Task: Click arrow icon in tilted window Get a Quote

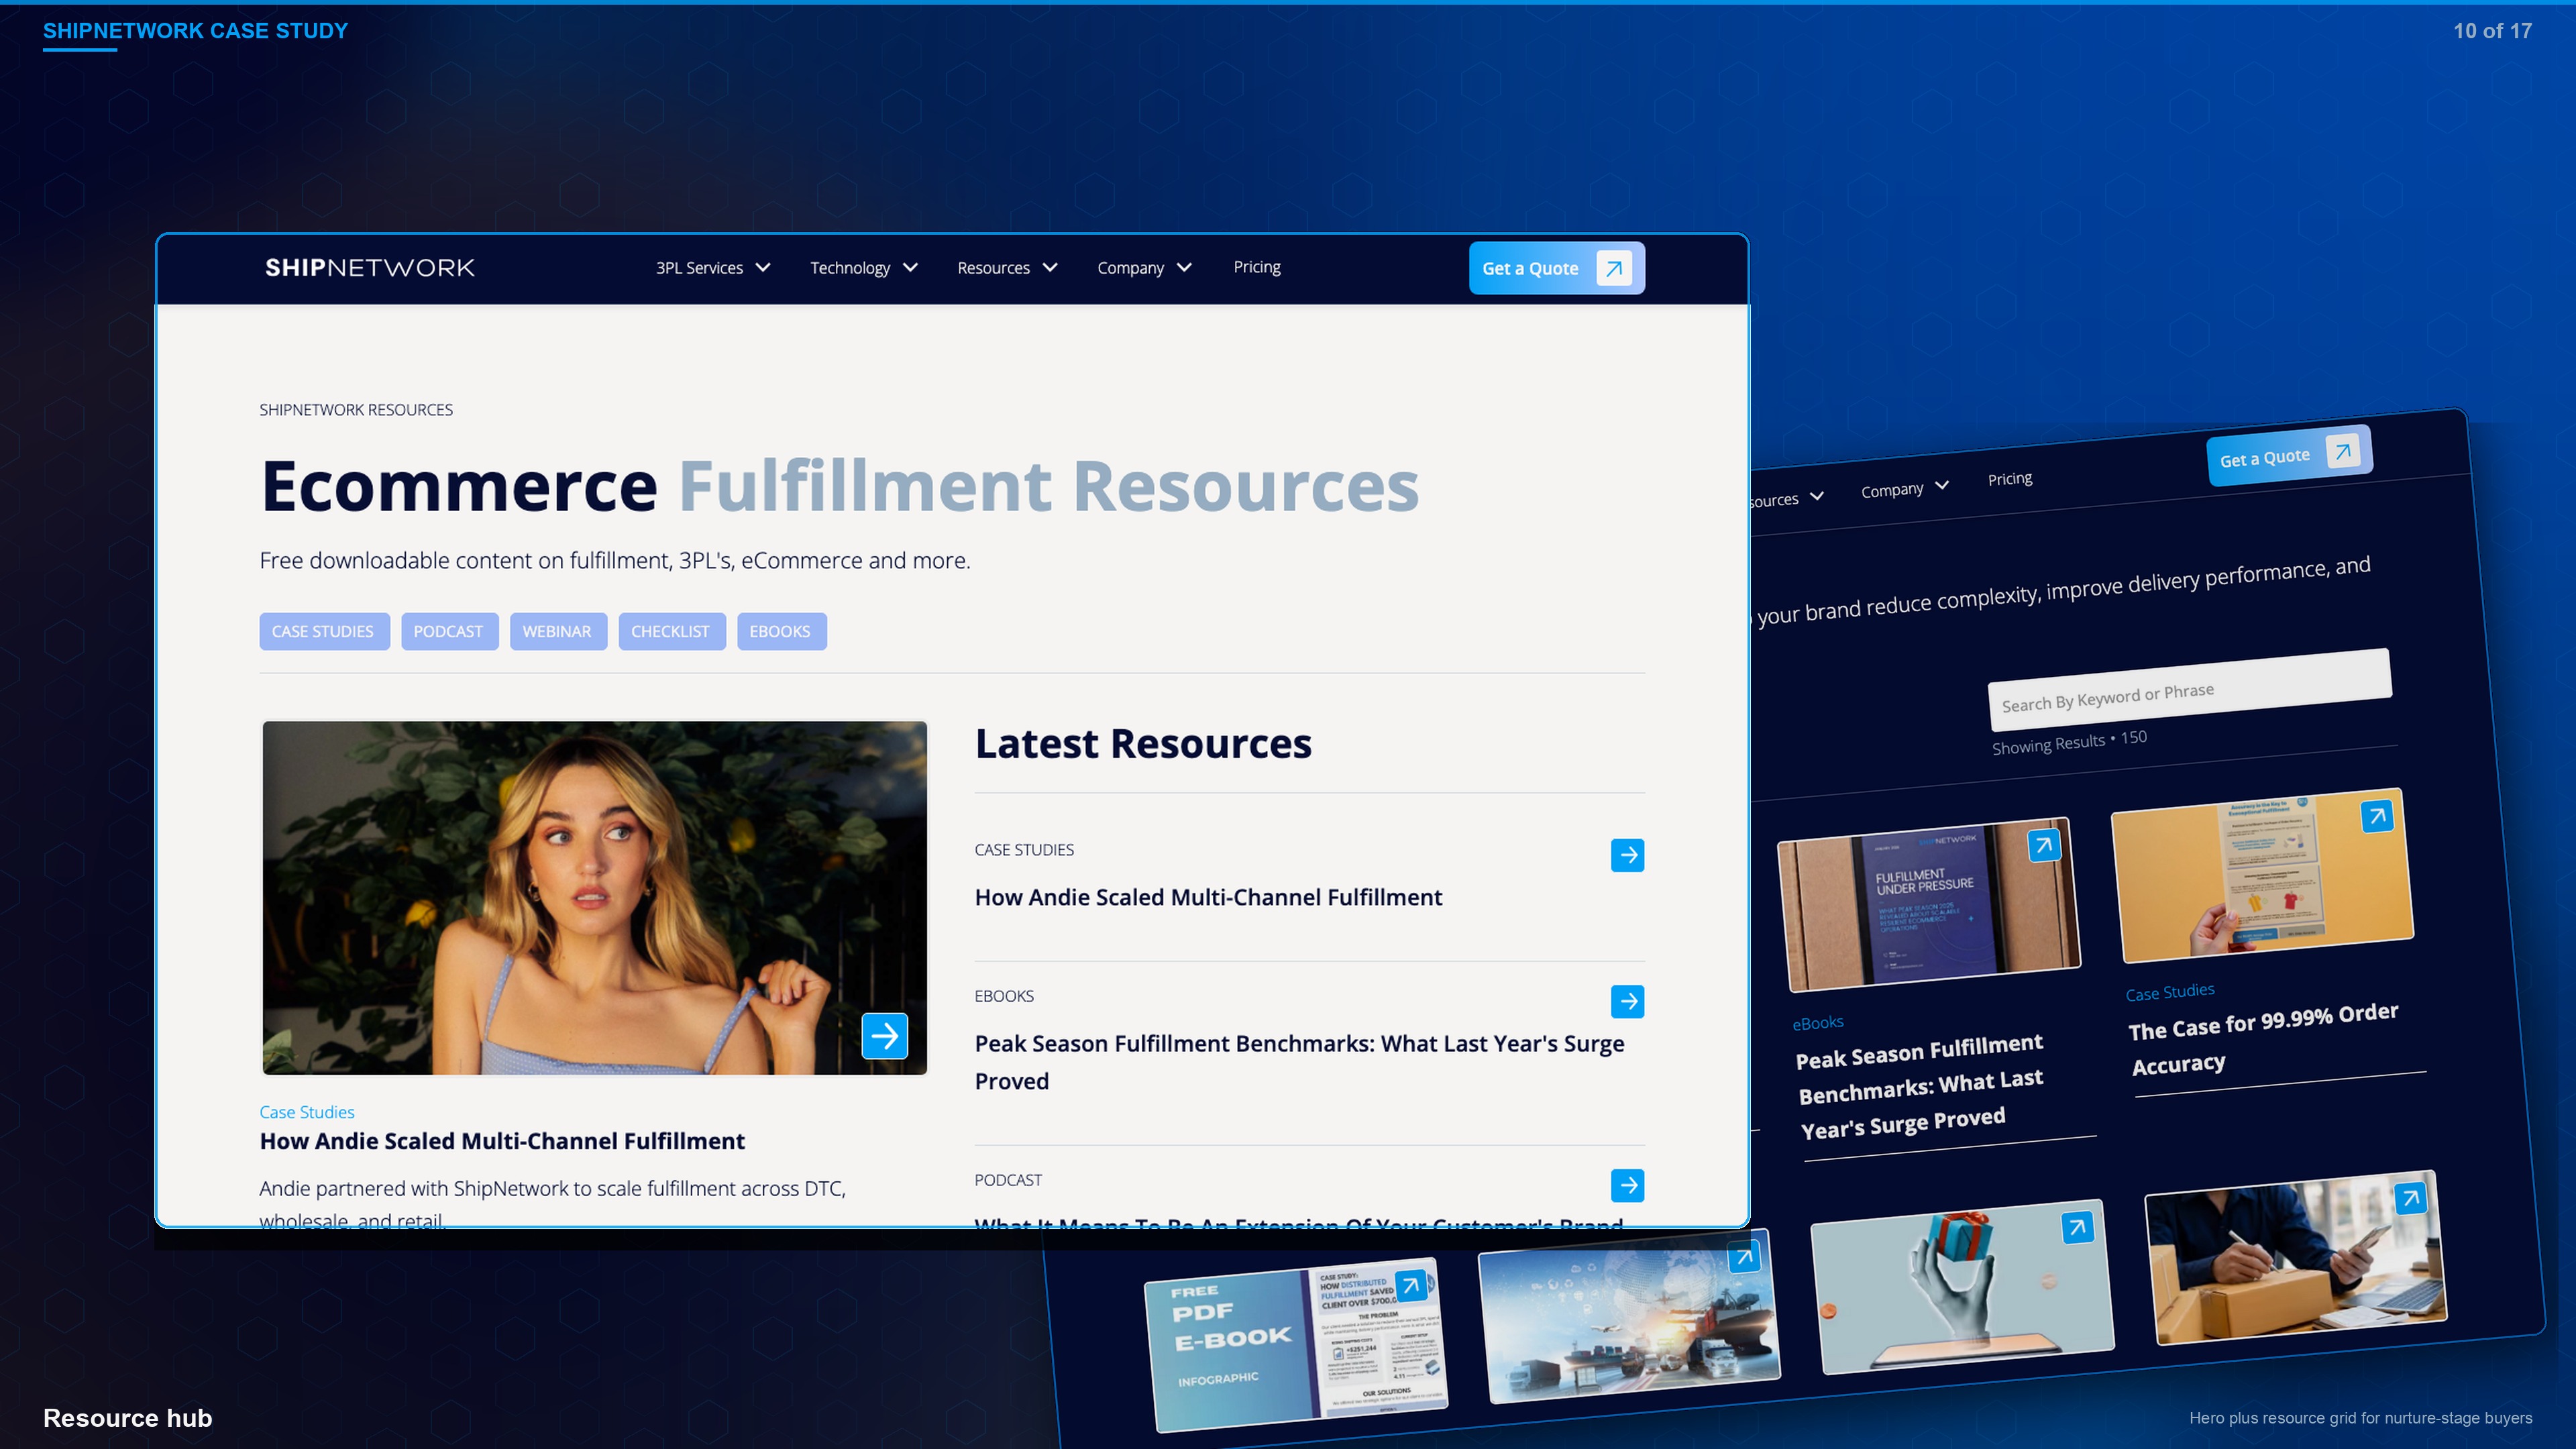Action: coord(2343,451)
